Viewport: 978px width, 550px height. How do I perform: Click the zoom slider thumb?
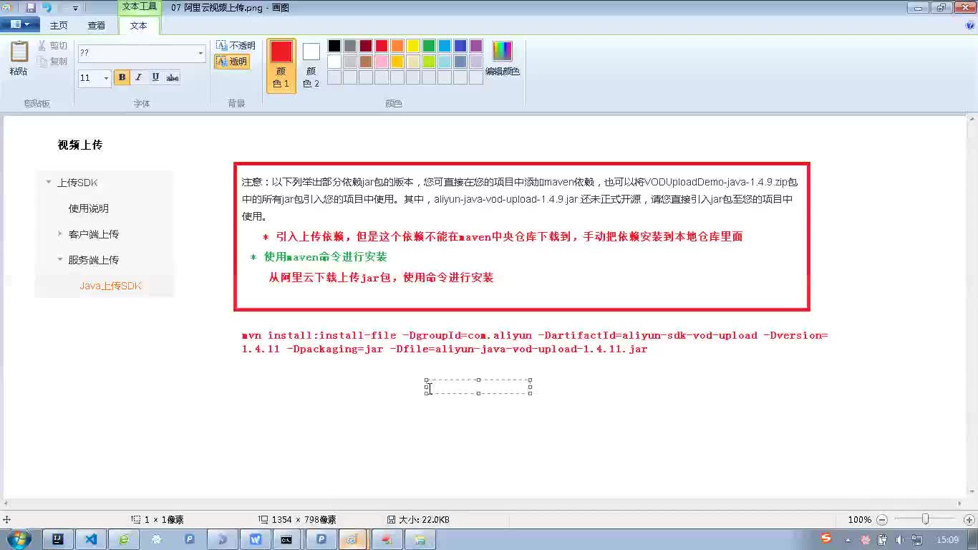coord(926,519)
